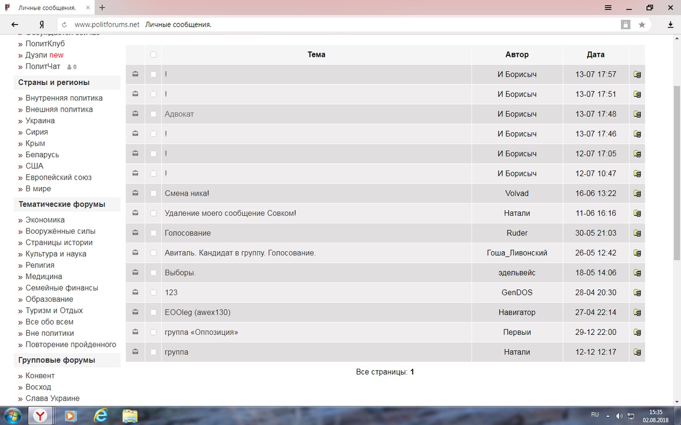Open the browser downloads arrow icon
Viewport: 681px width, 425px height.
click(670, 24)
